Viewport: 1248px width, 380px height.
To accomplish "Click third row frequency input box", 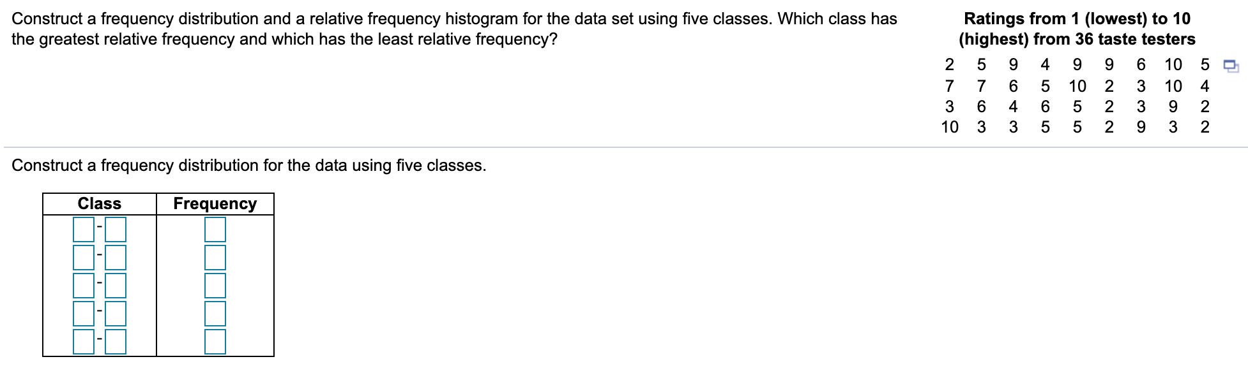I will click(x=215, y=286).
